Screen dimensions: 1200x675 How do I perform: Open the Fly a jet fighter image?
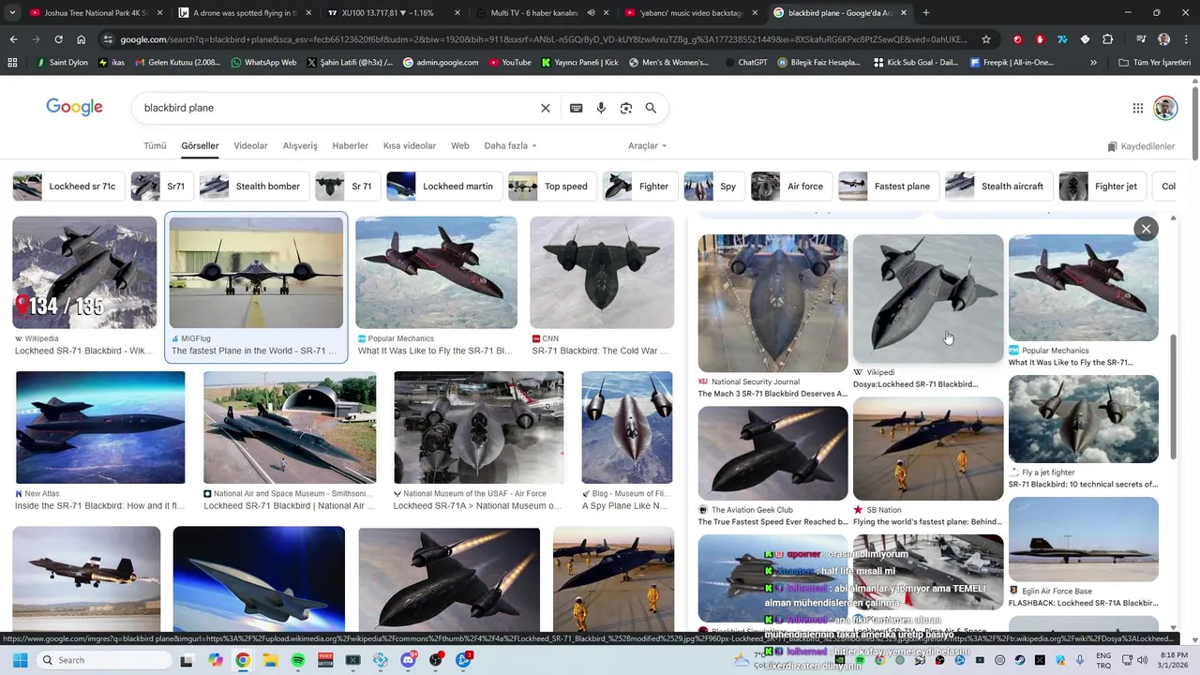[x=1083, y=419]
